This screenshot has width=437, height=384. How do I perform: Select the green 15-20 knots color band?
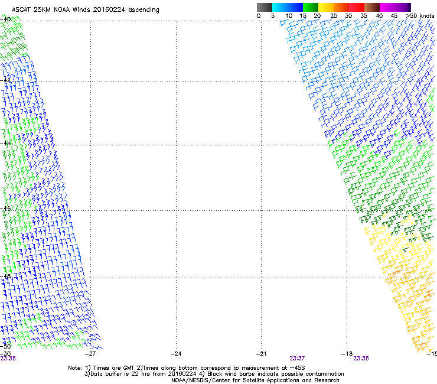coord(311,7)
